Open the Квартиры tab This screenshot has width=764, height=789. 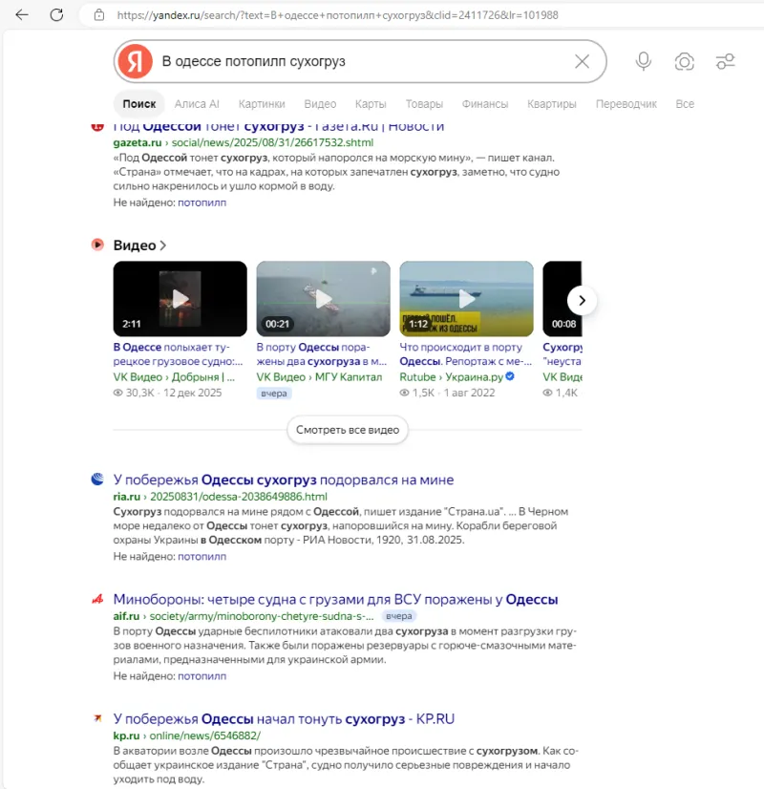(x=552, y=104)
